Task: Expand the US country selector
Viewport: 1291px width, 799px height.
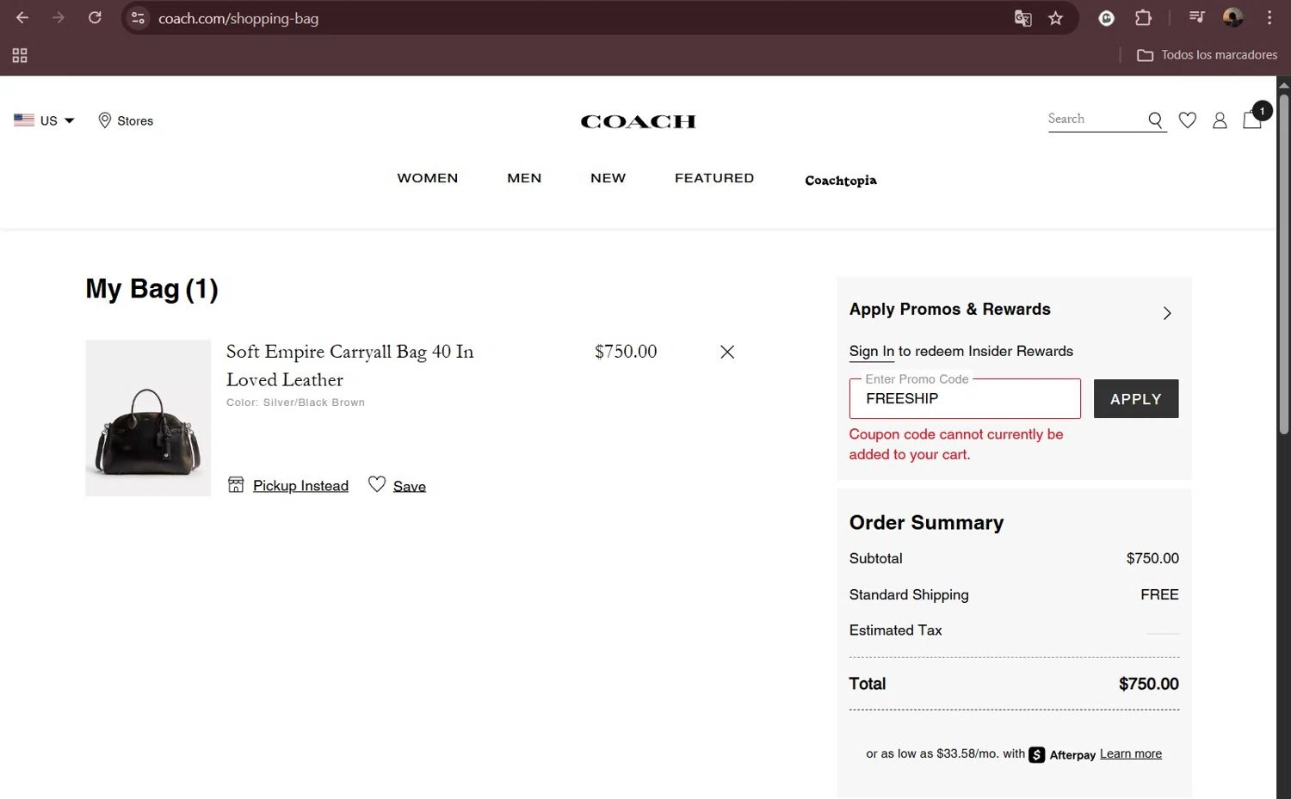Action: point(44,120)
